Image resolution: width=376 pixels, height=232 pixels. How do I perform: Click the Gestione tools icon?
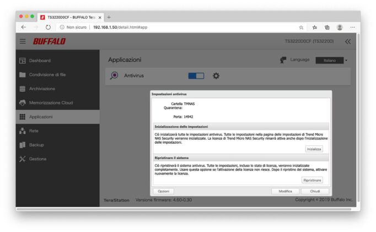(x=22, y=159)
